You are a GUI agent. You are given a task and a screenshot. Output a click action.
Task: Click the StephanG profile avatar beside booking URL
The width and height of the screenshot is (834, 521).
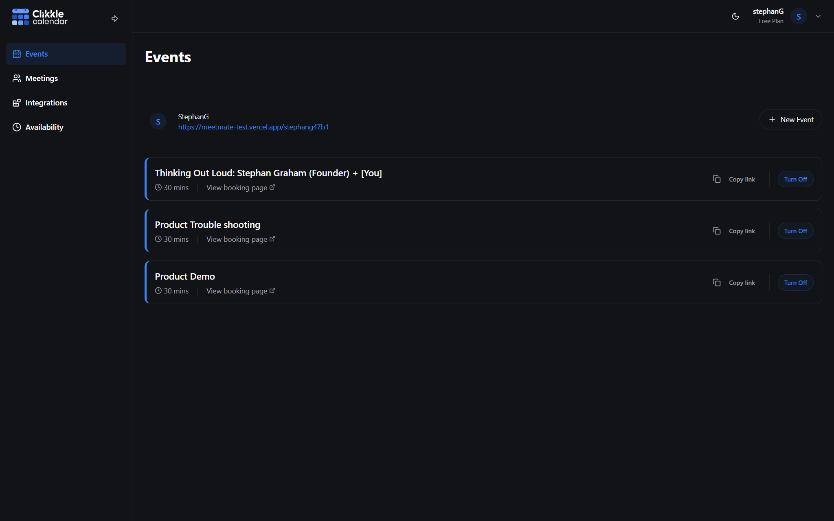(x=158, y=121)
